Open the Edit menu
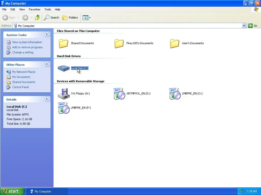The width and height of the screenshot is (261, 195). (13, 9)
